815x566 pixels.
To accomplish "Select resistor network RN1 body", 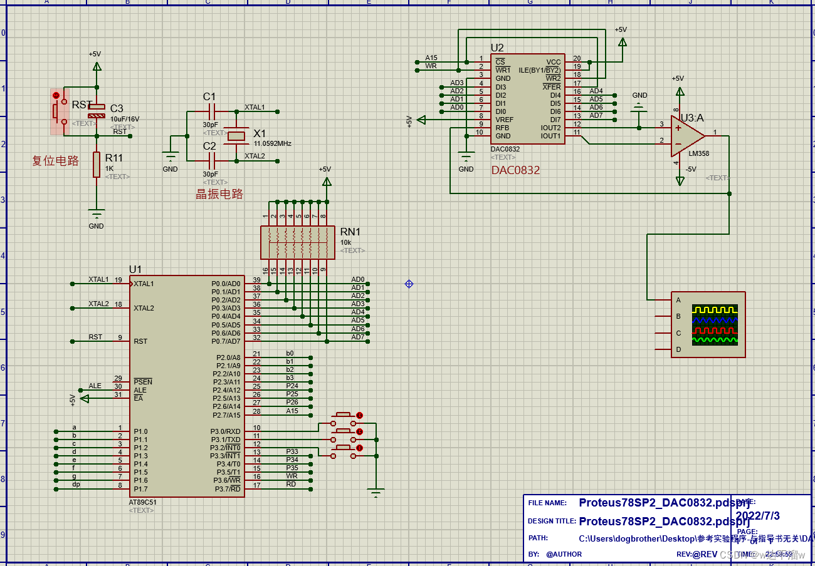I will [298, 242].
